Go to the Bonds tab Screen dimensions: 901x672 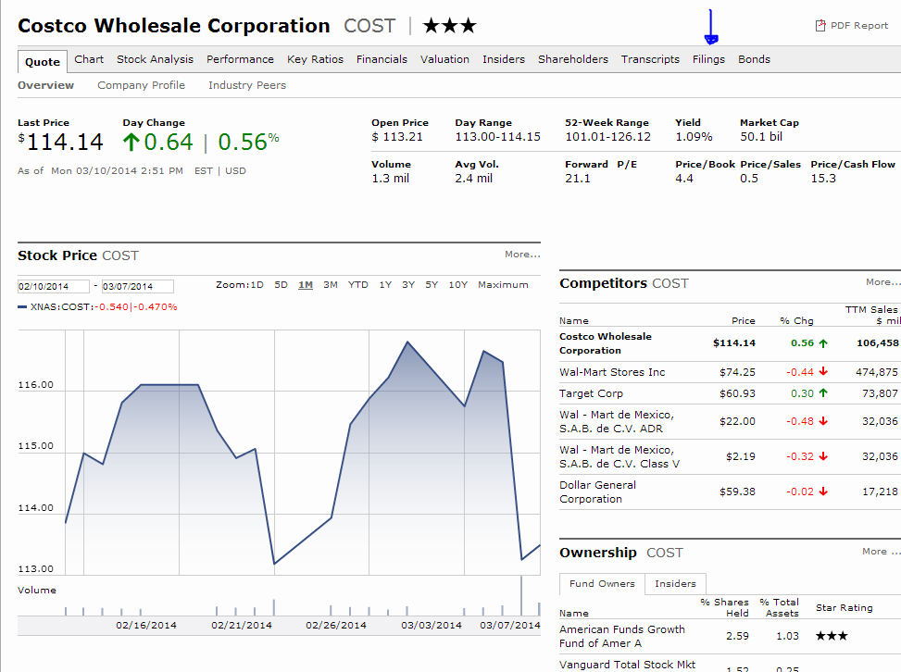[x=754, y=59]
